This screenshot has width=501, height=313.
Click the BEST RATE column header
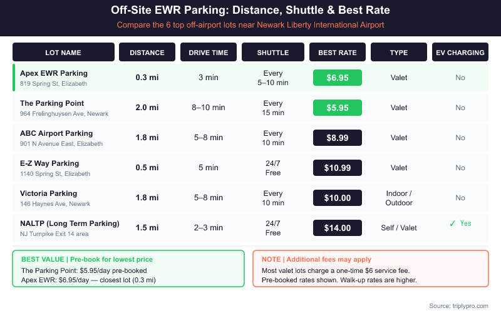(338, 53)
